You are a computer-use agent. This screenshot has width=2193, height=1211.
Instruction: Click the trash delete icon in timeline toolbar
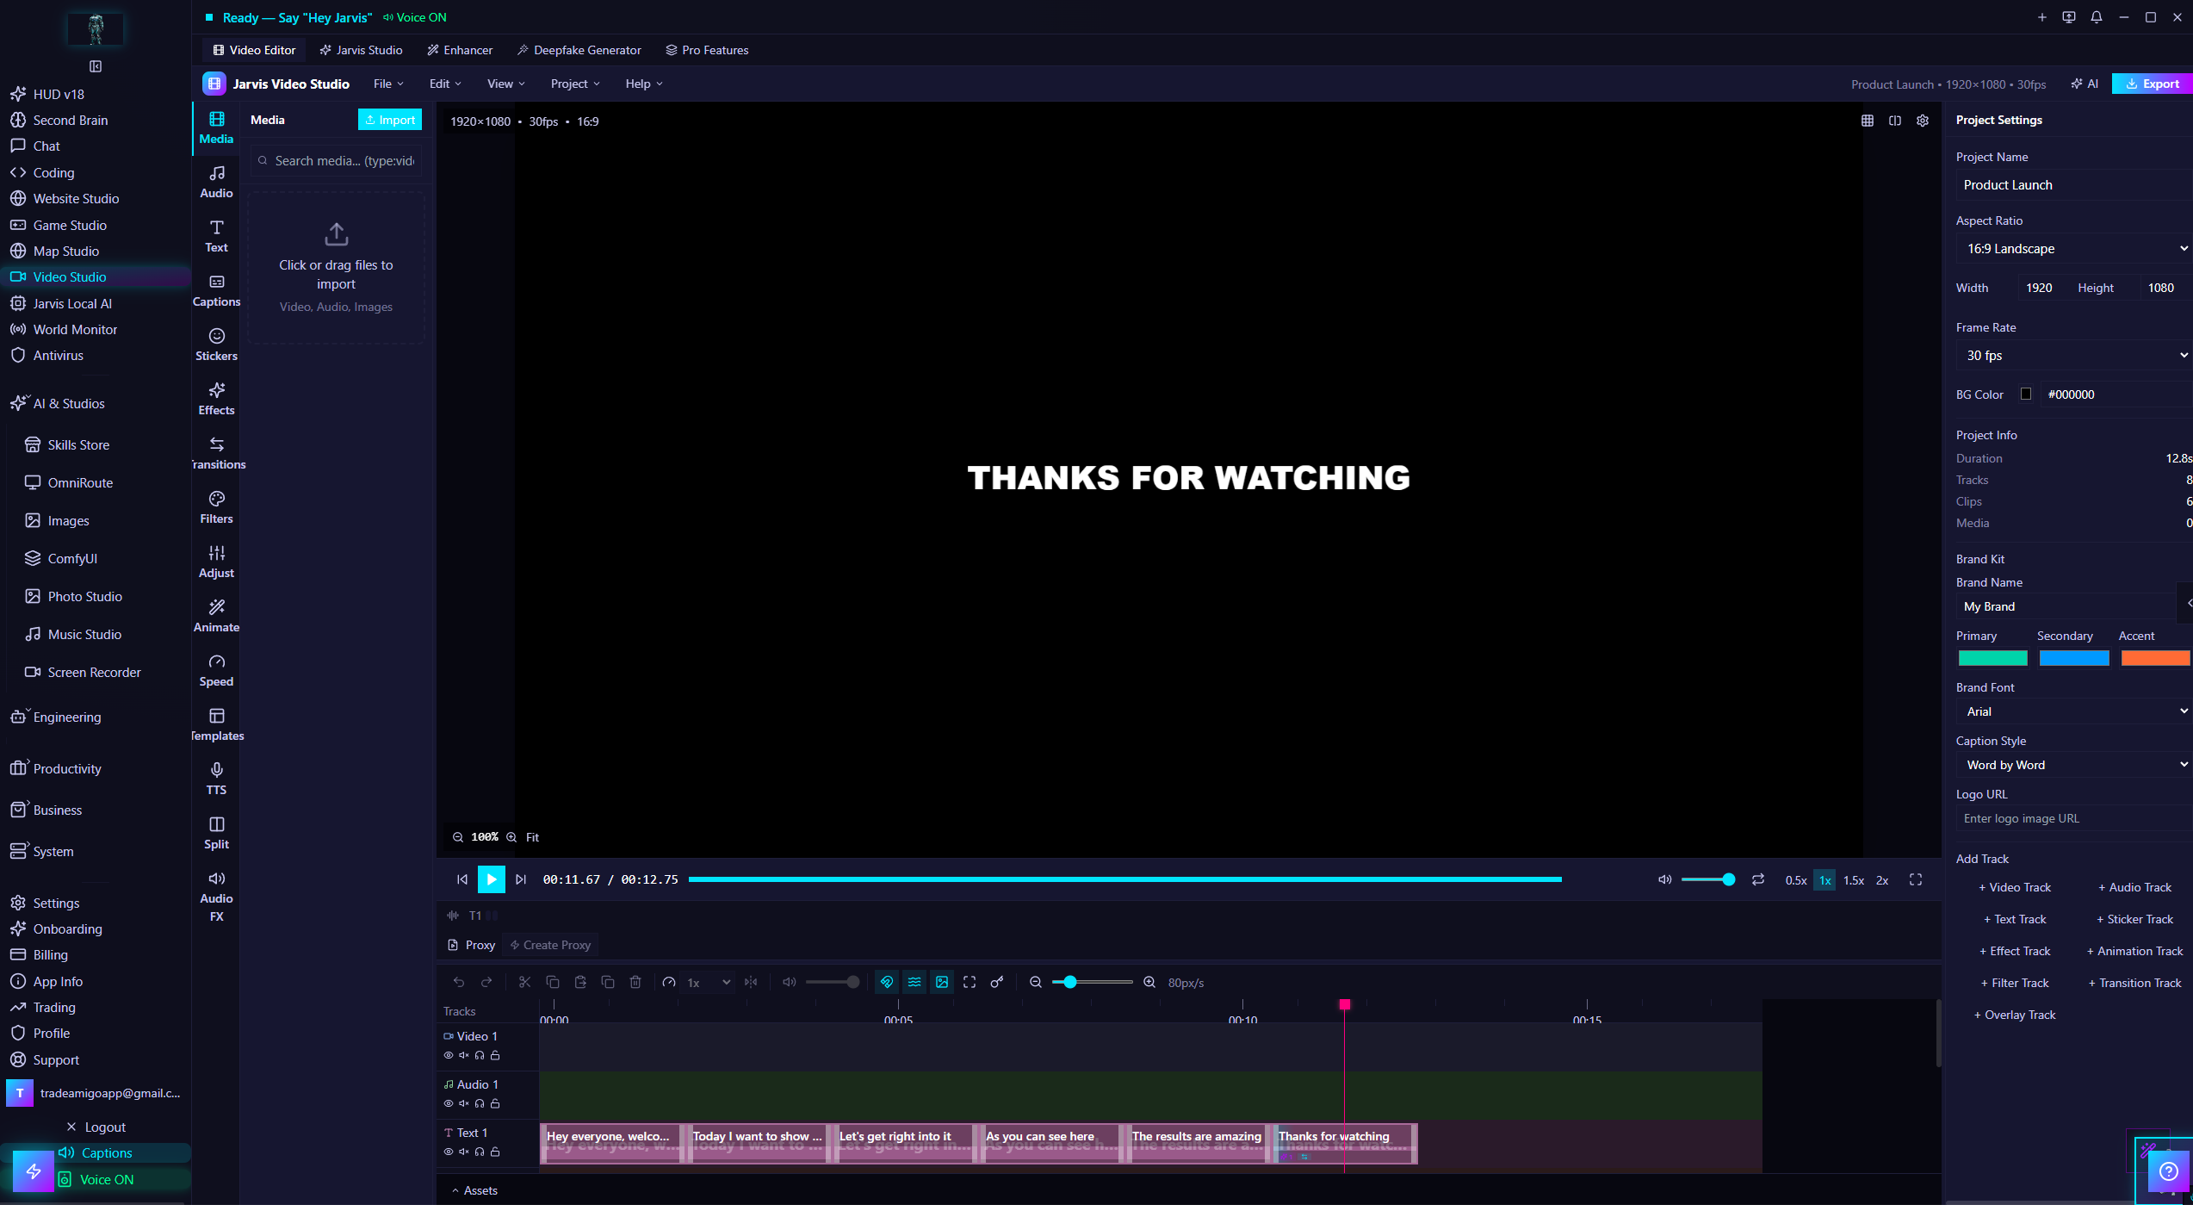coord(635,983)
